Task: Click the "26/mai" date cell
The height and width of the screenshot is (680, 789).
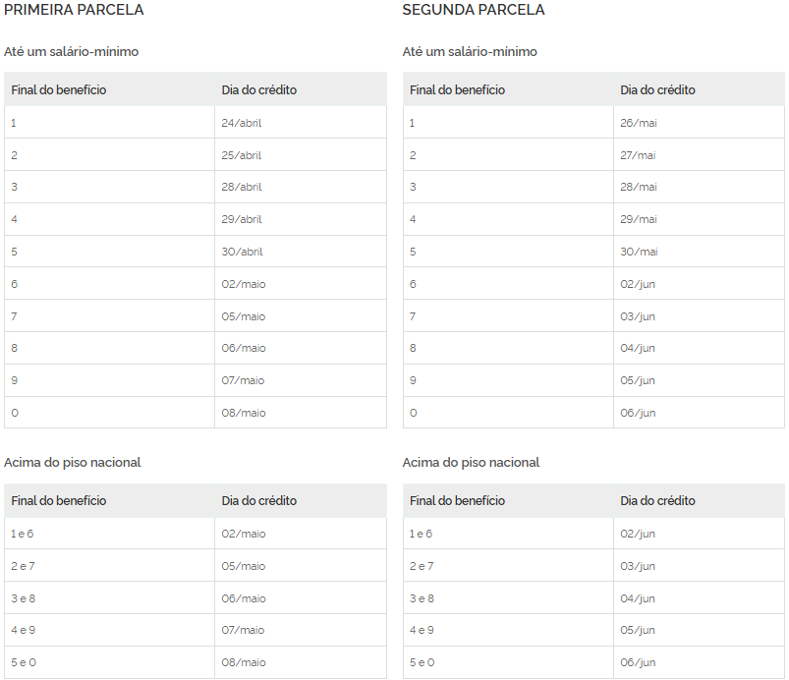Action: pyautogui.click(x=638, y=123)
